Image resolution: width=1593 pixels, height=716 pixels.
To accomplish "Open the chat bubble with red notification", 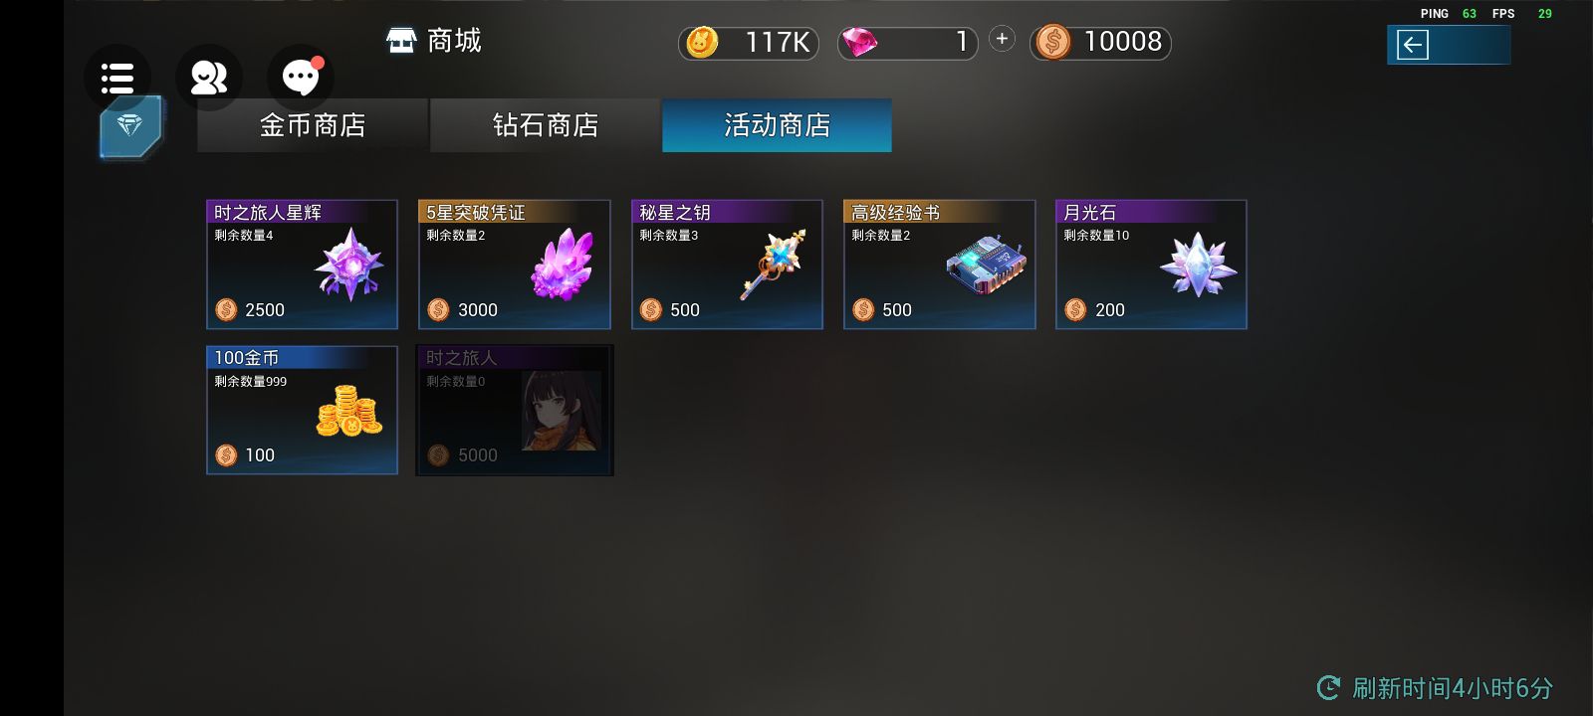I will [301, 78].
